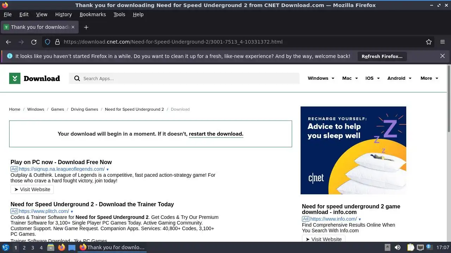Click Home in the breadcrumb
Viewport: 451px width, 253px height.
point(15,109)
